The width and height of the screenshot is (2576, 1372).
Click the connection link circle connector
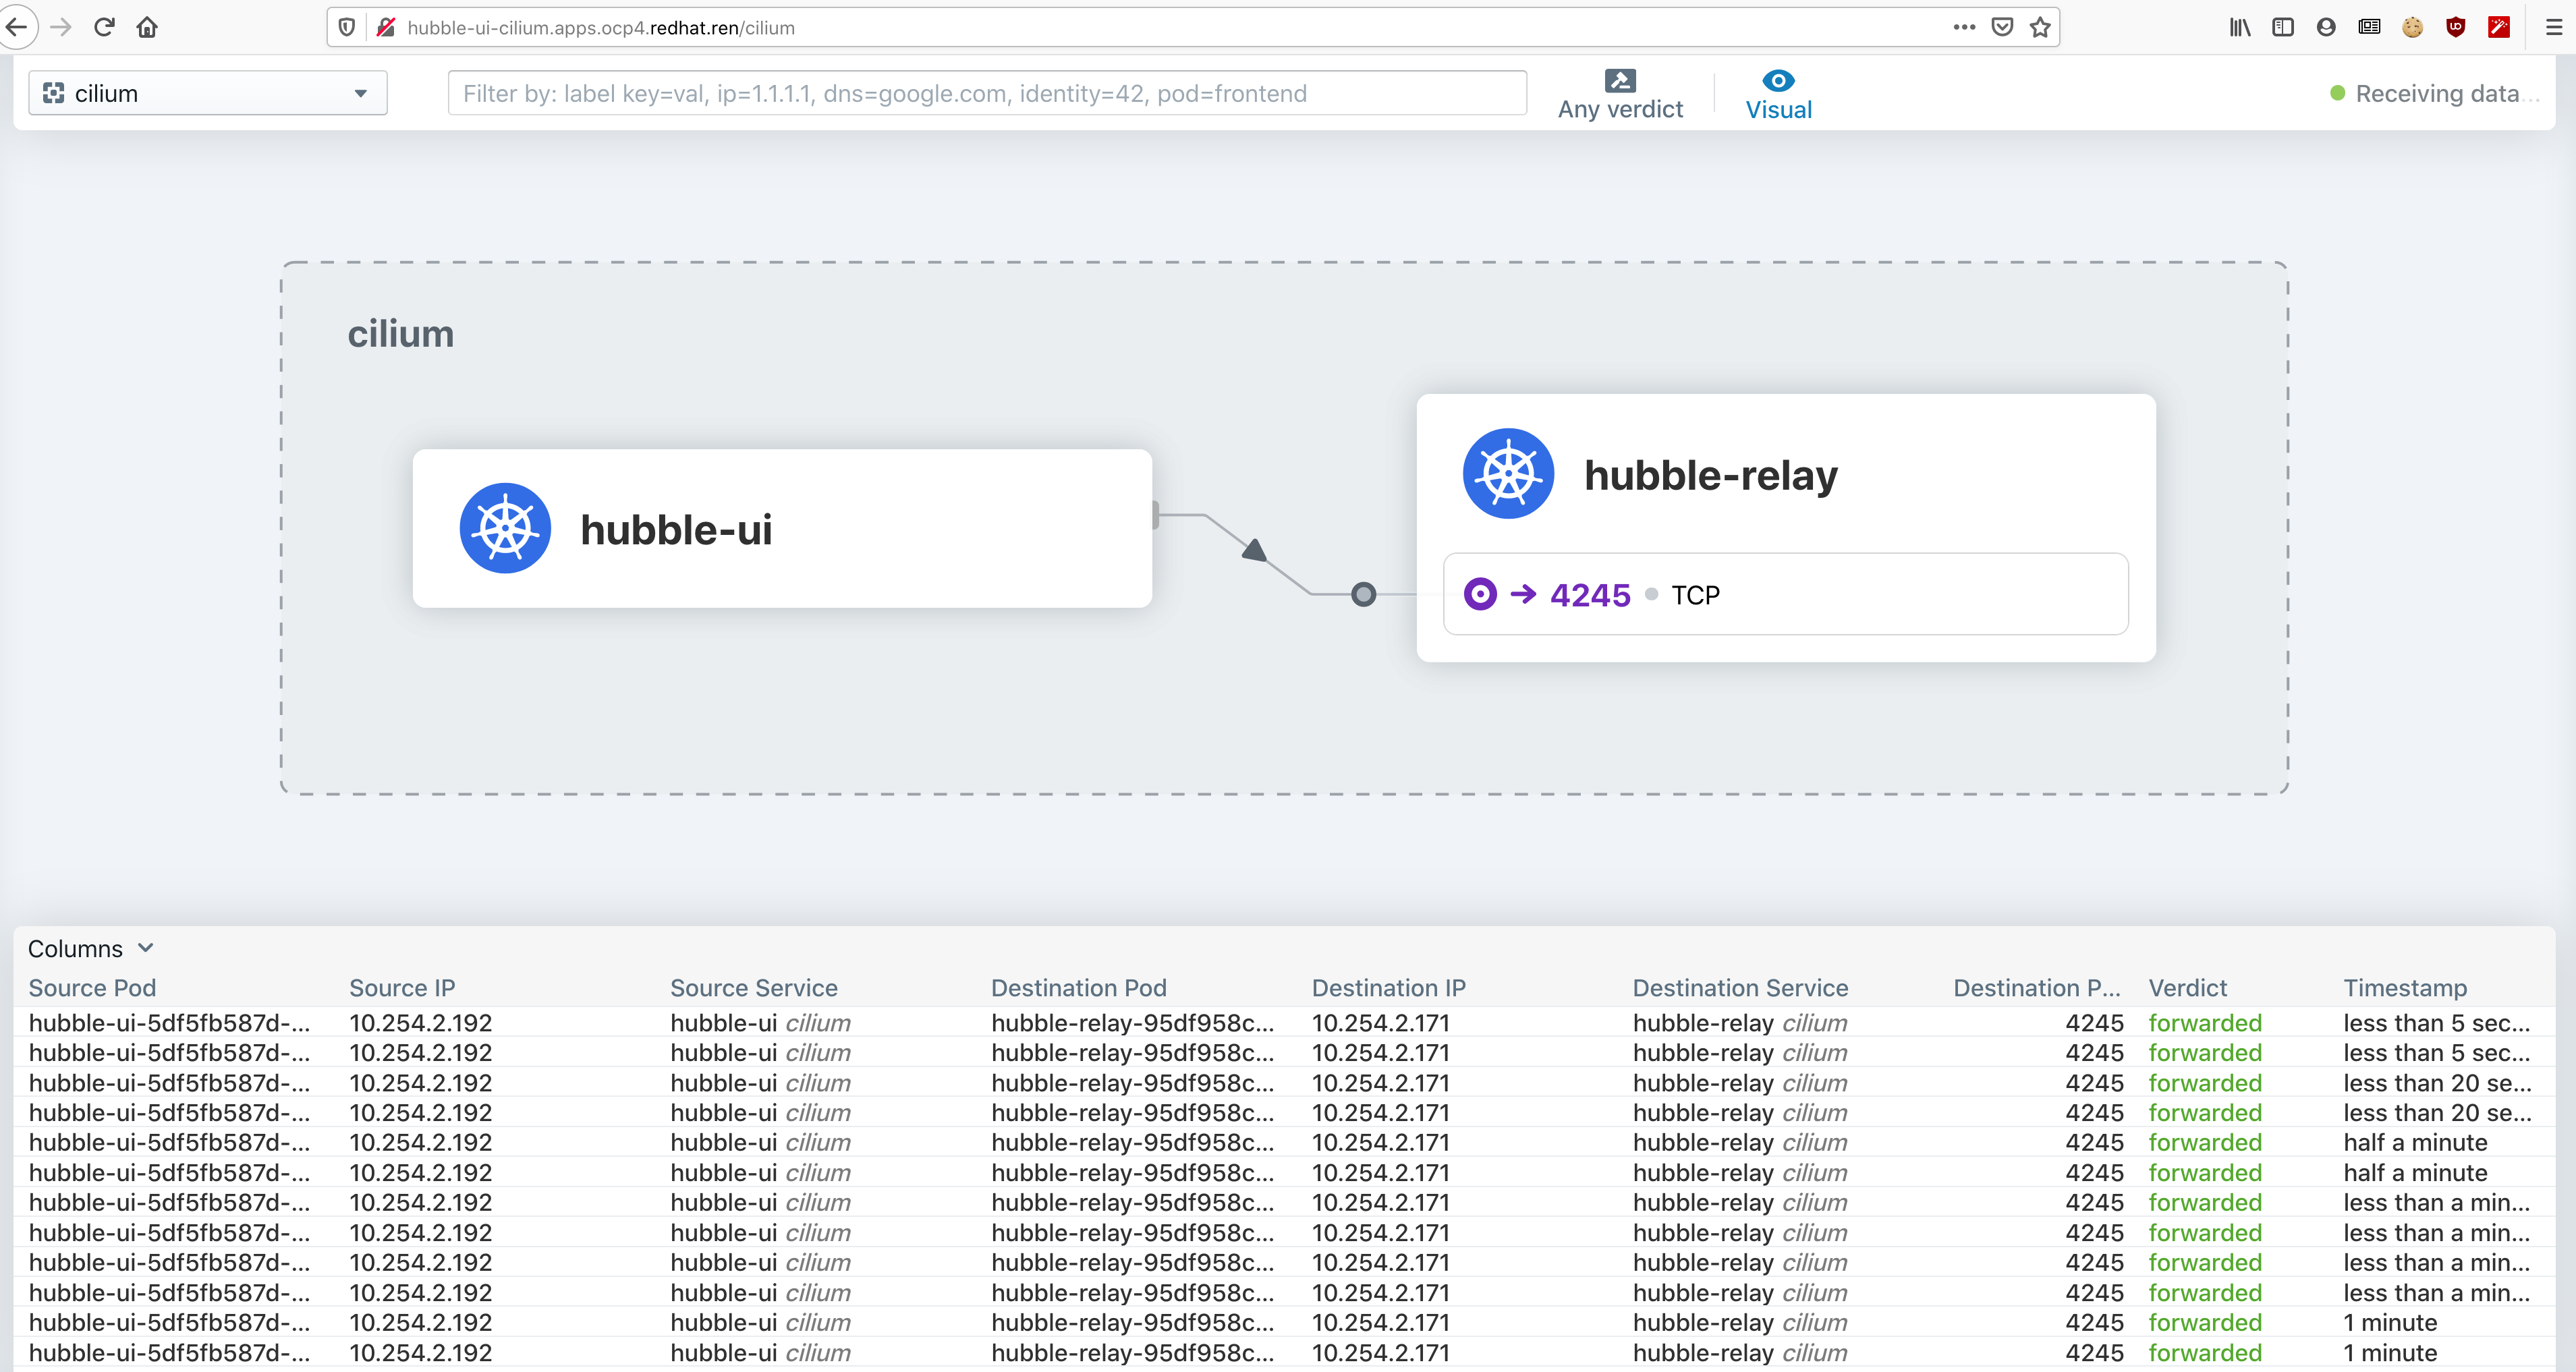click(1363, 595)
